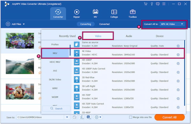
Task: Click the 3D Red-Blue format icon
Action: click(x=77, y=80)
